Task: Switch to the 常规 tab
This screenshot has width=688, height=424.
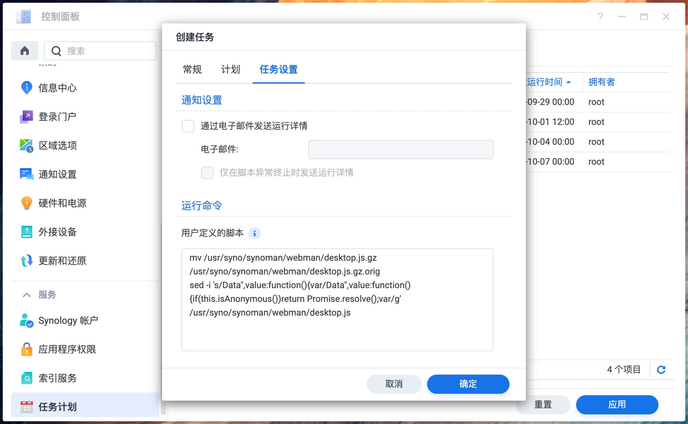Action: coord(192,69)
